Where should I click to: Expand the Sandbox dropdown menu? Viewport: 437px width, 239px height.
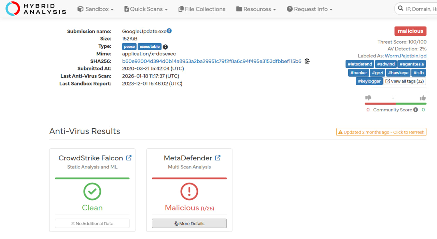[x=95, y=9]
